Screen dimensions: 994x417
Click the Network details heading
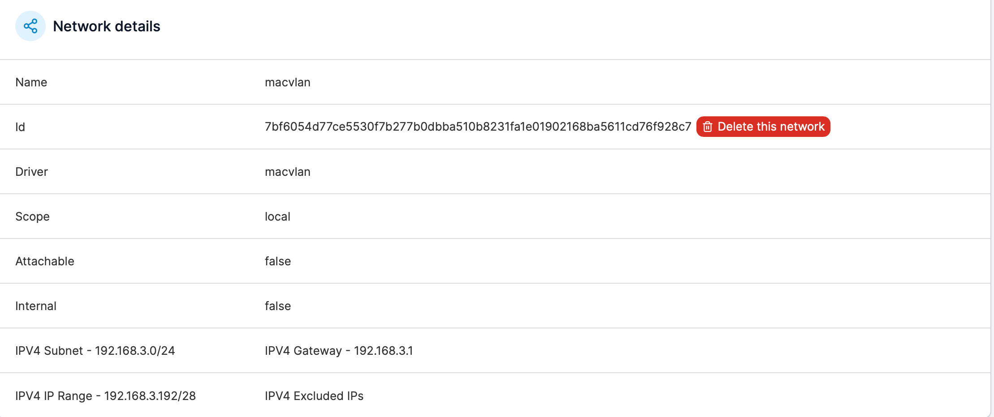(x=106, y=26)
